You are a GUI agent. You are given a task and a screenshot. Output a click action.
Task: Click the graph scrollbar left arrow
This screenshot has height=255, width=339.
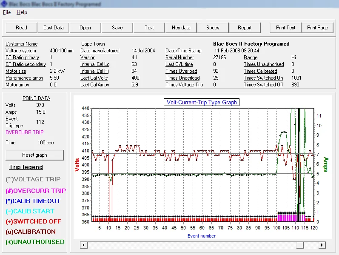click(x=83, y=245)
